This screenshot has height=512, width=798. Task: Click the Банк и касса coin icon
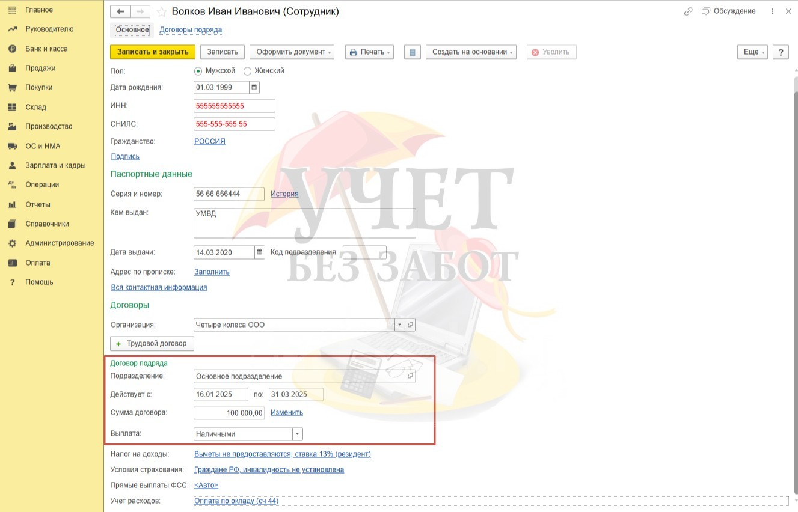pos(12,49)
